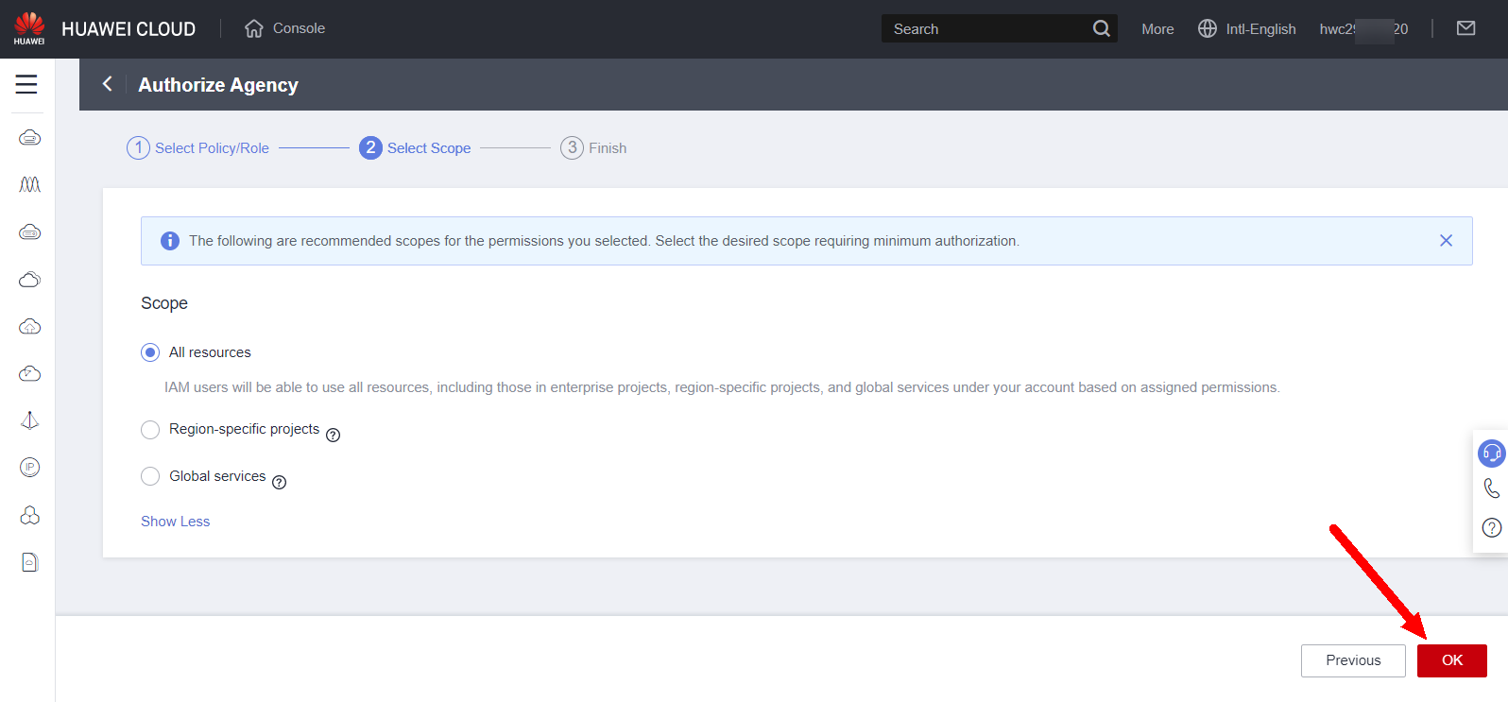The height and width of the screenshot is (702, 1508).
Task: Choose the Global services radio button
Action: pos(150,476)
